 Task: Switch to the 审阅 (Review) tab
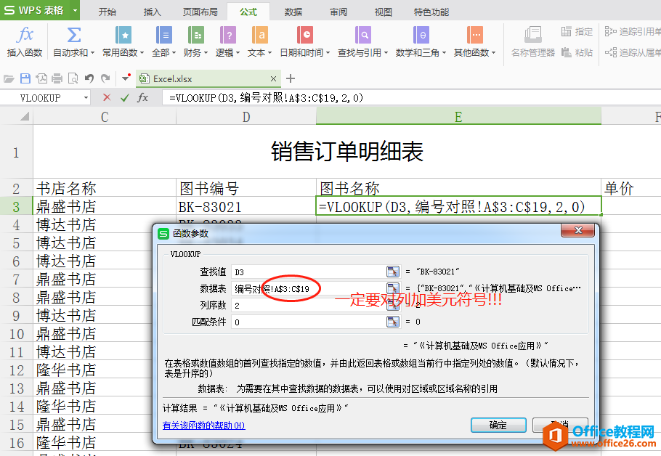coord(338,12)
